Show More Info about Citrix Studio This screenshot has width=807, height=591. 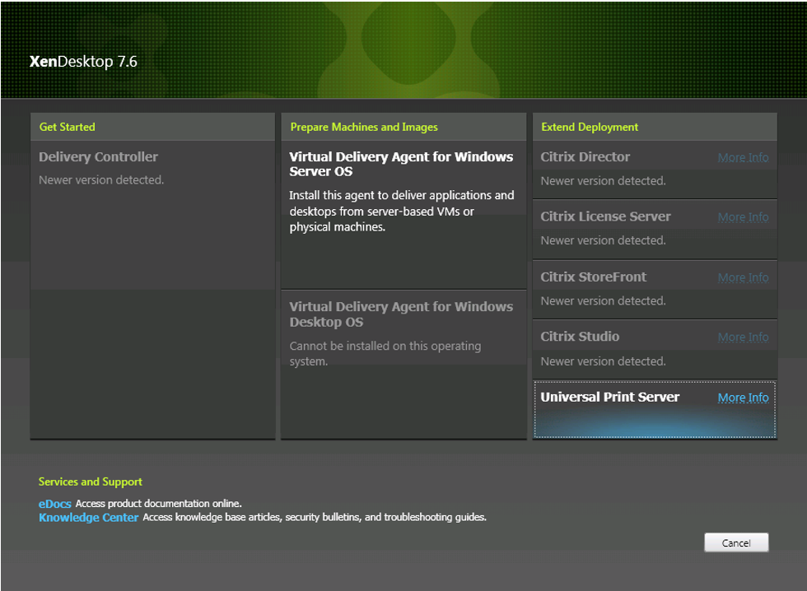(x=743, y=337)
